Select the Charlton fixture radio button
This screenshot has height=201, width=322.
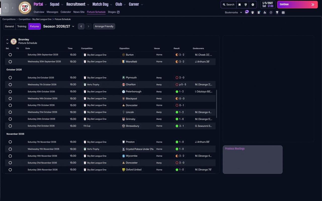click(10, 85)
